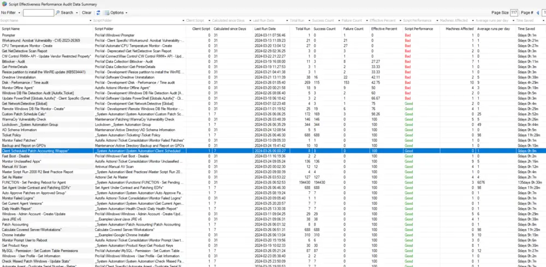Select the Java JRE v6 row
Screen dimensions: 546x267
pyautogui.click(x=273, y=220)
